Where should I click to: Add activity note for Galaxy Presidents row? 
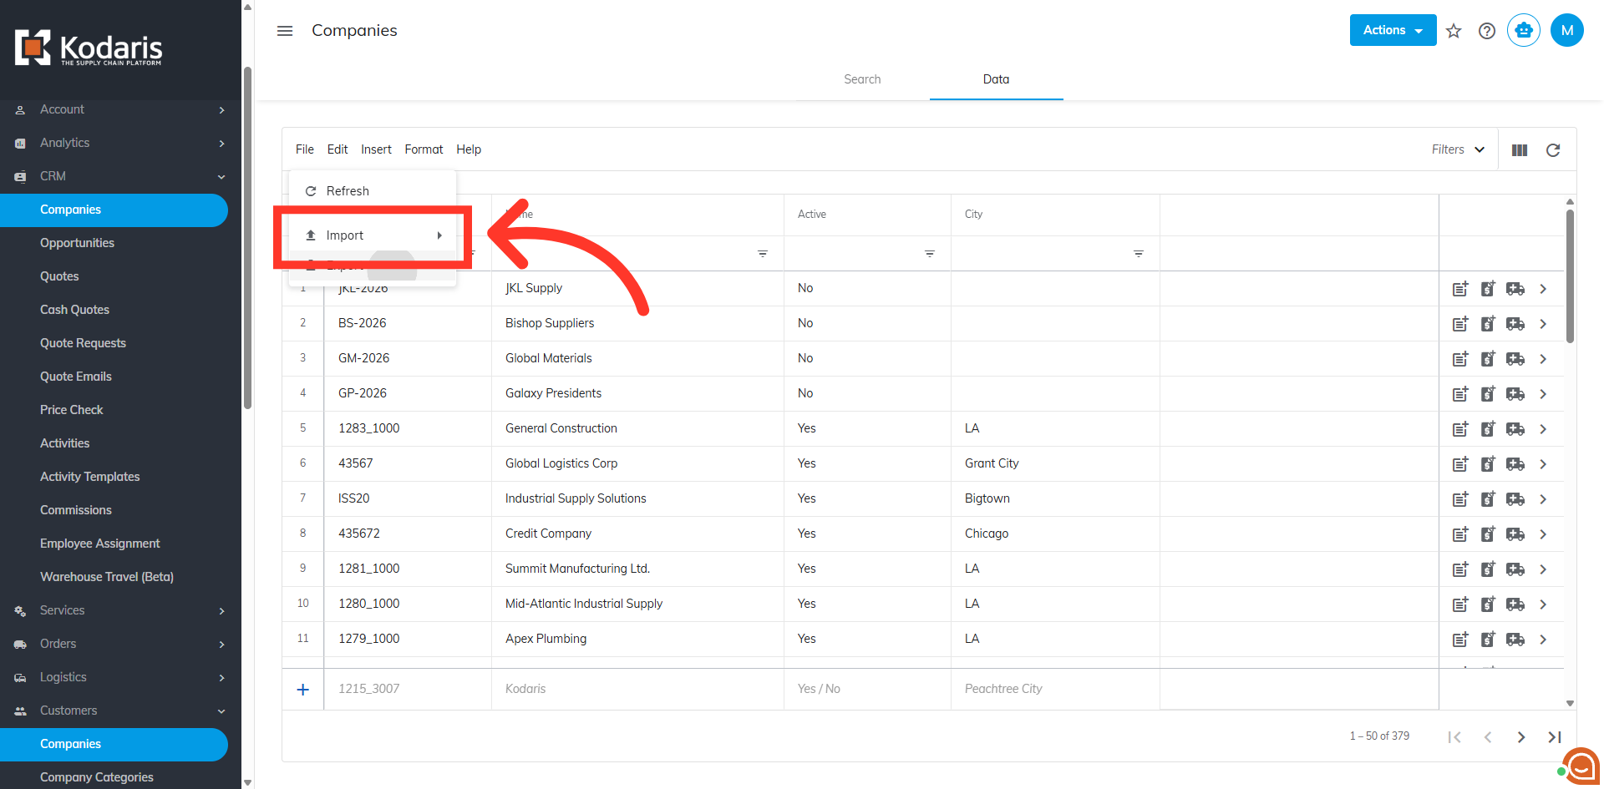(x=1460, y=394)
